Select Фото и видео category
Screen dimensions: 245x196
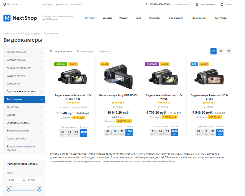[x=24, y=100]
